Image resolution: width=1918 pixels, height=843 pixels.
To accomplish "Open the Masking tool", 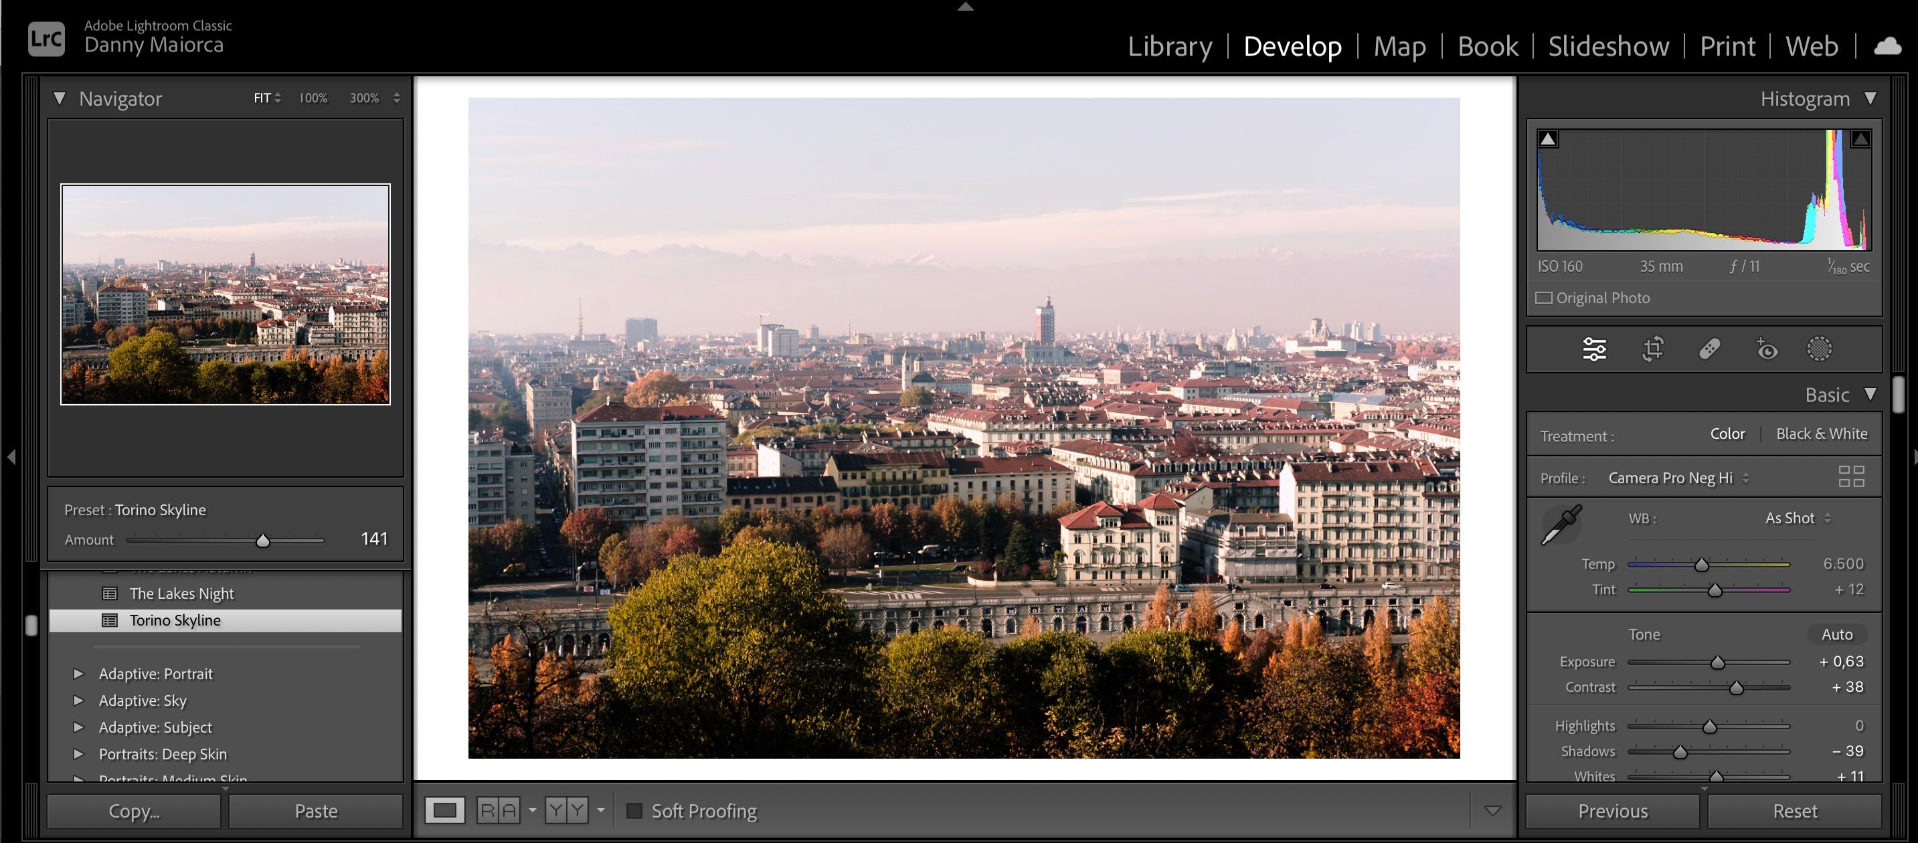I will (x=1820, y=349).
